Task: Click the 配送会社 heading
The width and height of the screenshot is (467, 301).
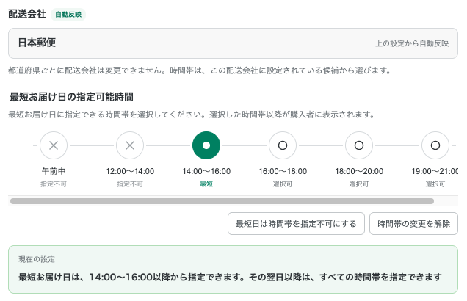Action: [27, 14]
